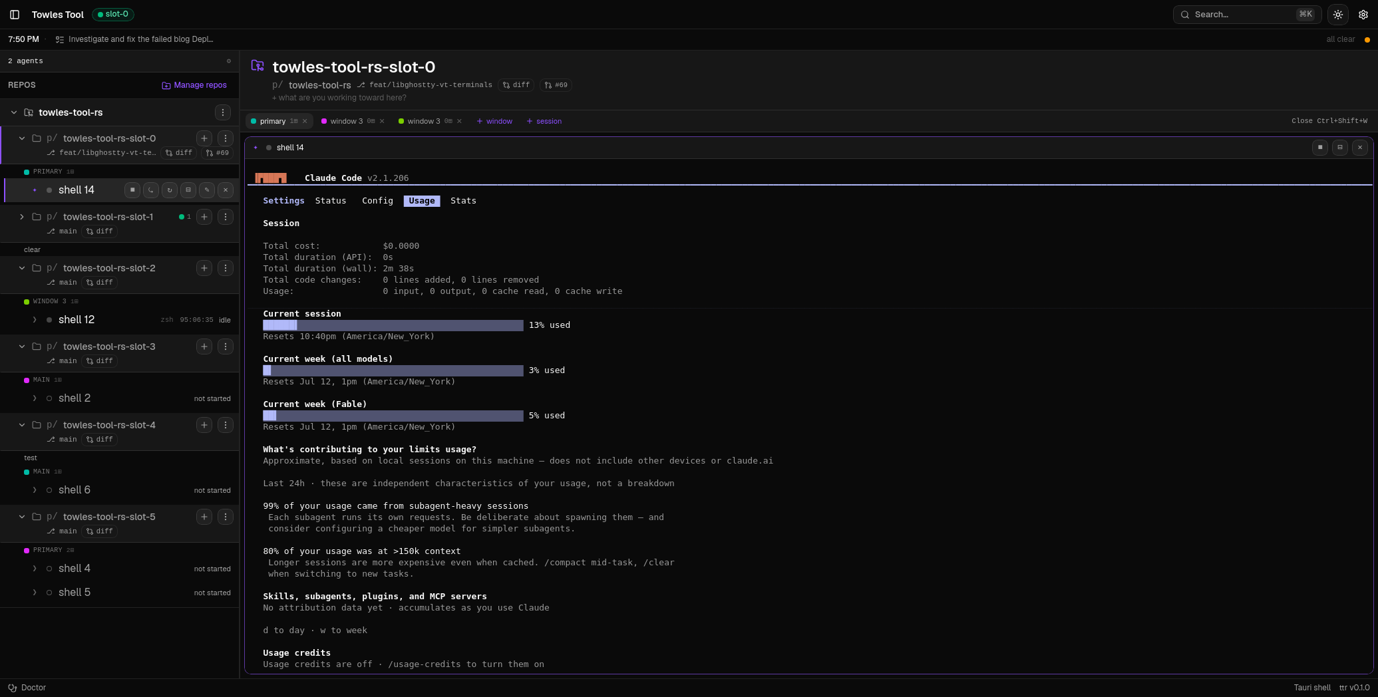Viewport: 1378px width, 697px height.
Task: Open kebab menu on slot-5 row
Action: click(x=226, y=517)
